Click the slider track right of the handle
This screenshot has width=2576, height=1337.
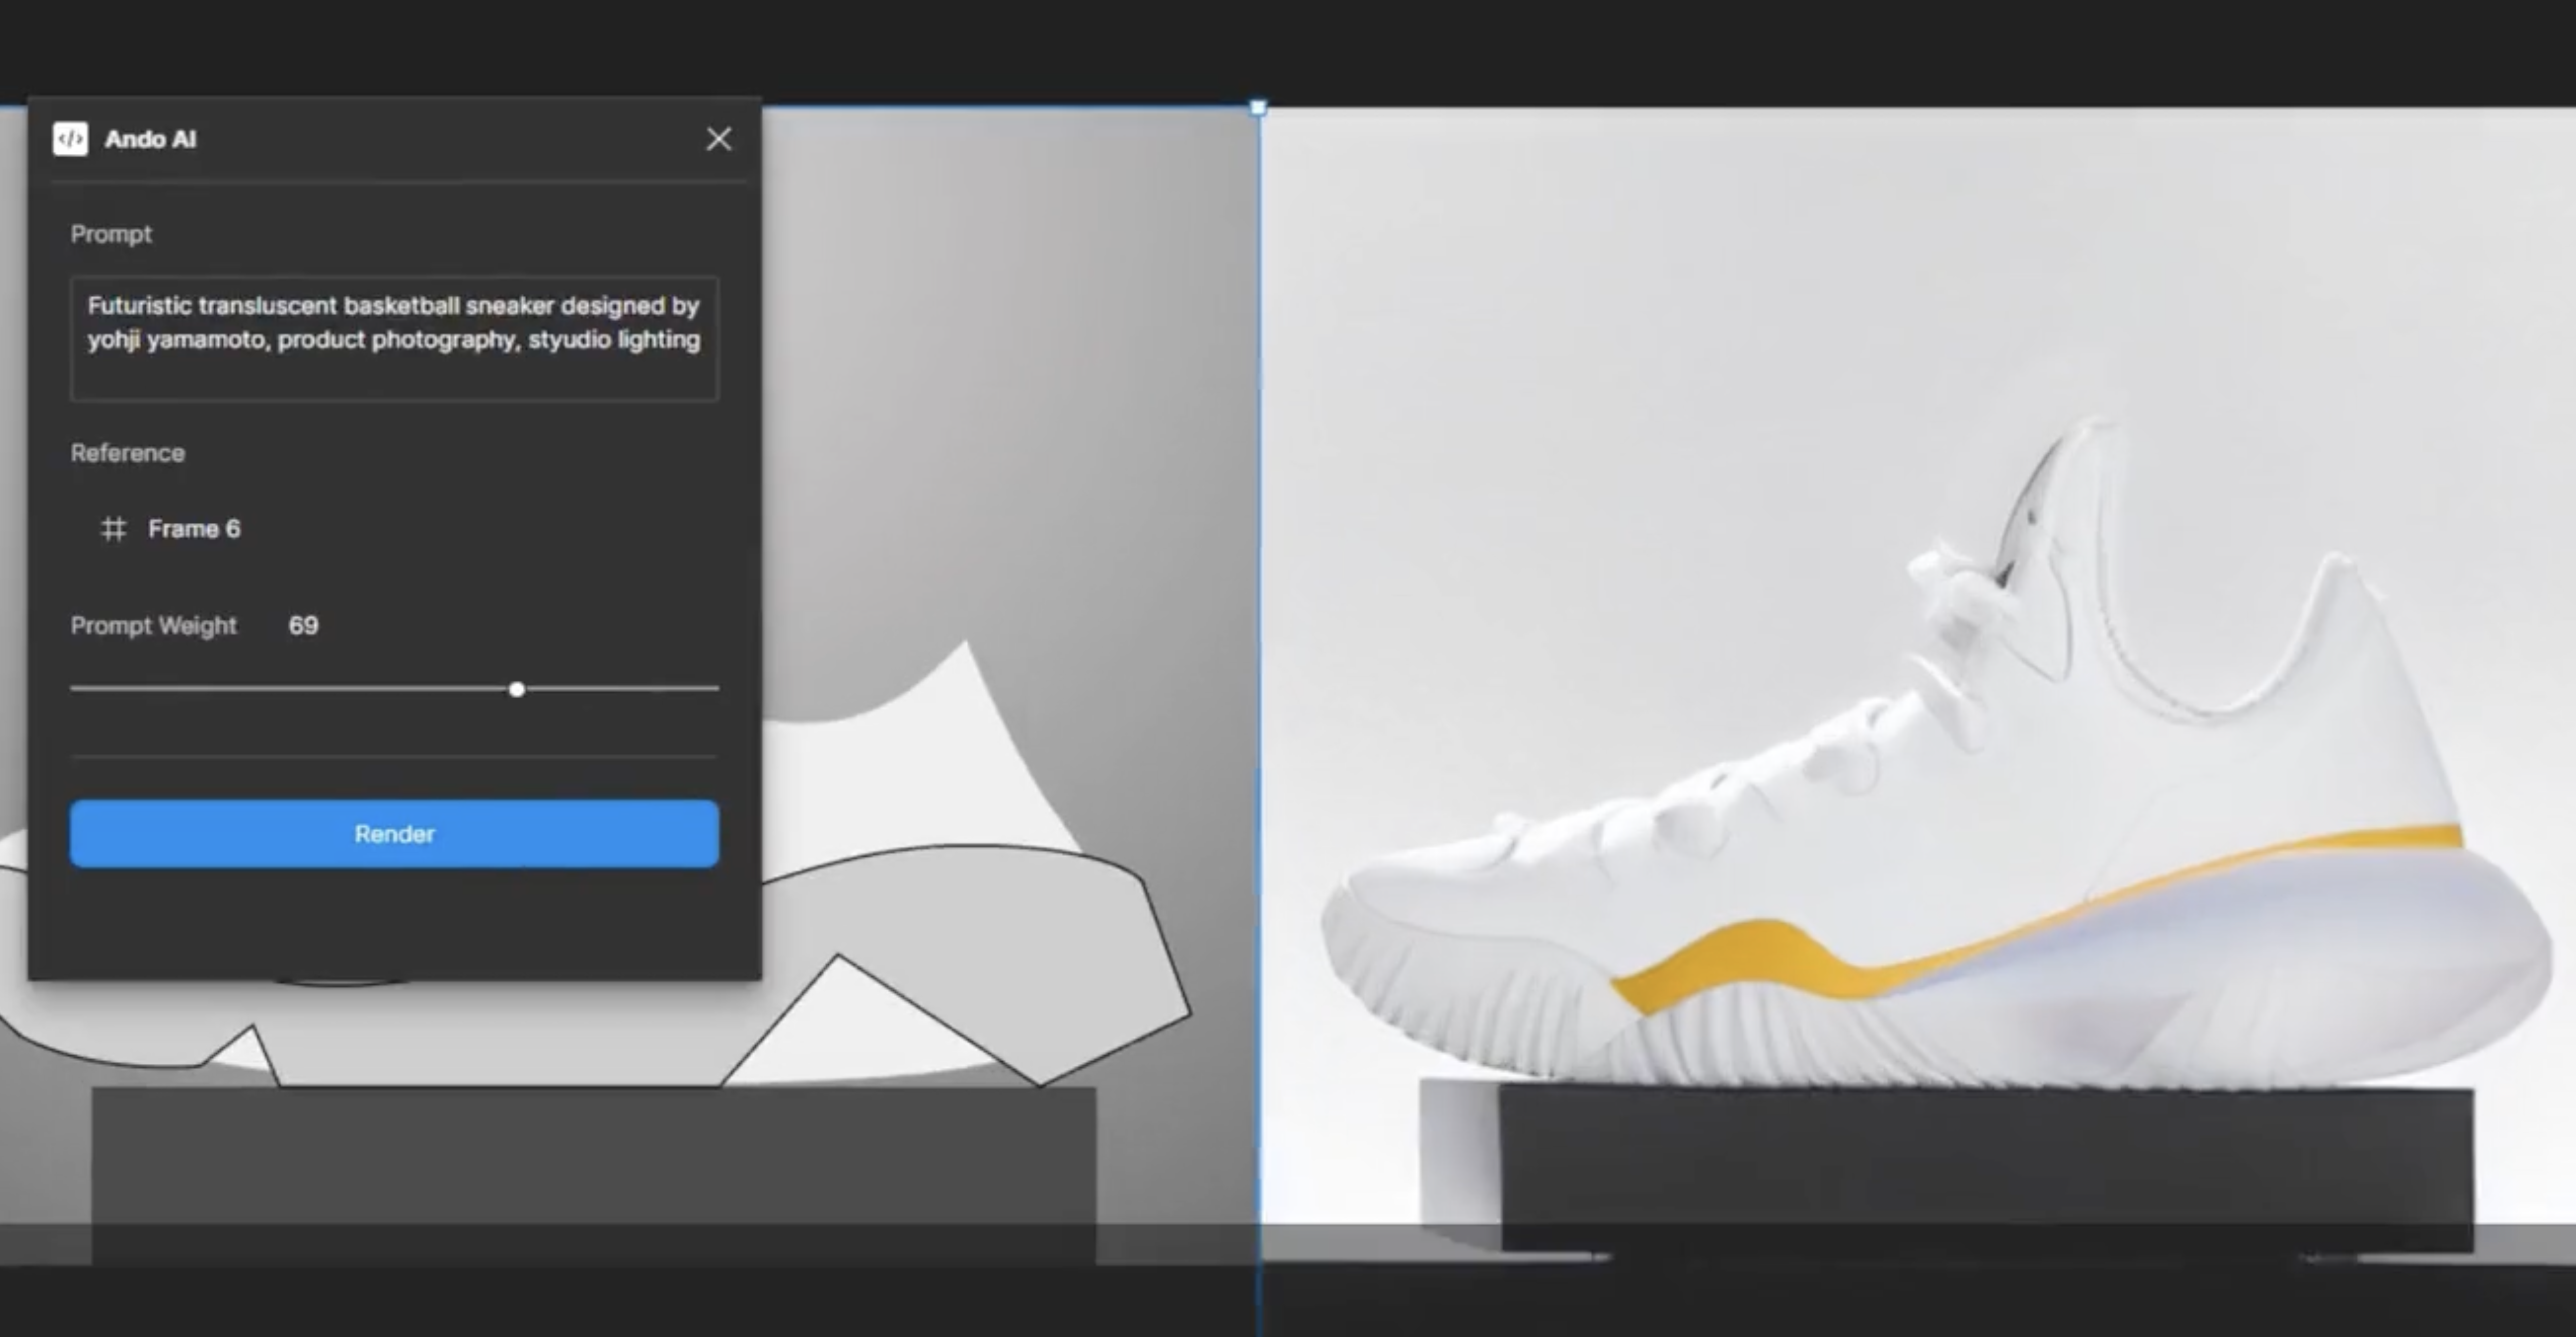(x=620, y=689)
